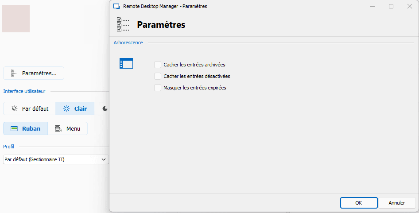Minimize the Paramètres dialog window
This screenshot has height=213, width=419.
[x=372, y=6]
